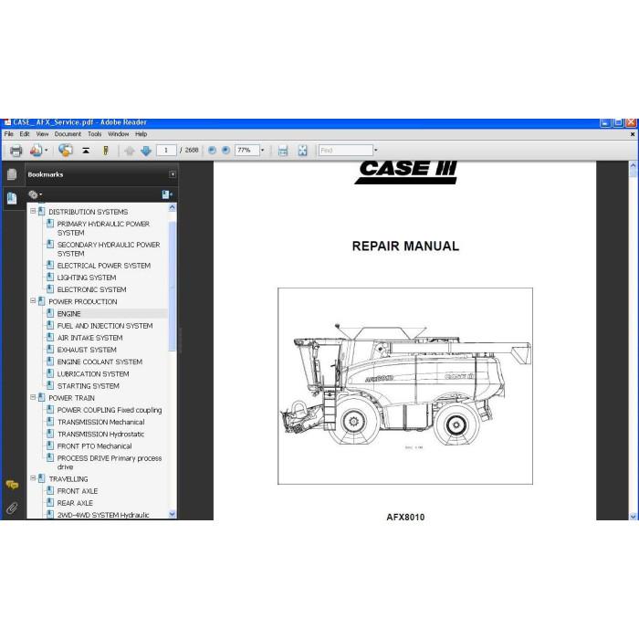The height and width of the screenshot is (639, 639).
Task: Open the bookmarks options gear menu
Action: tap(35, 194)
